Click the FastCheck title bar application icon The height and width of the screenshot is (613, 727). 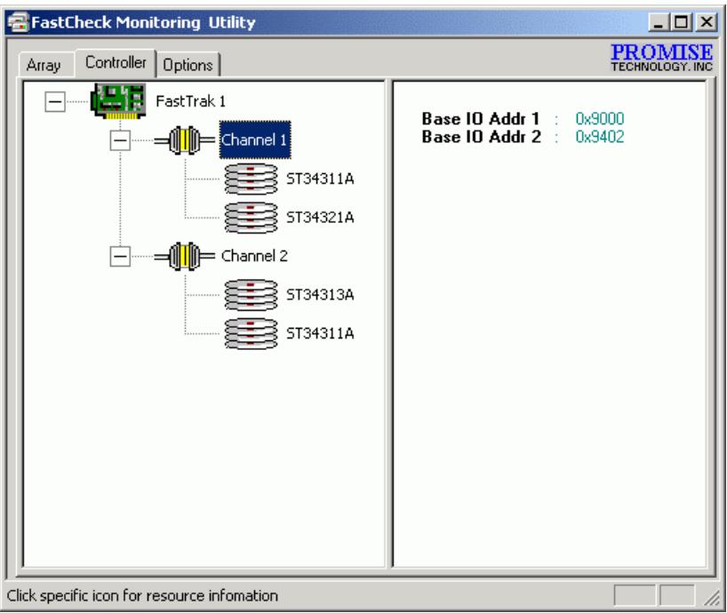point(18,23)
